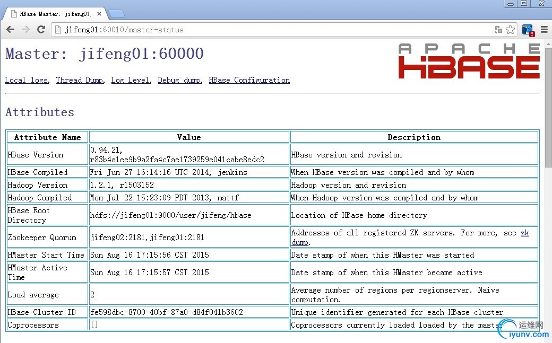
Task: Click 'When Hadoop version was compiled and by whom'
Action: point(385,198)
